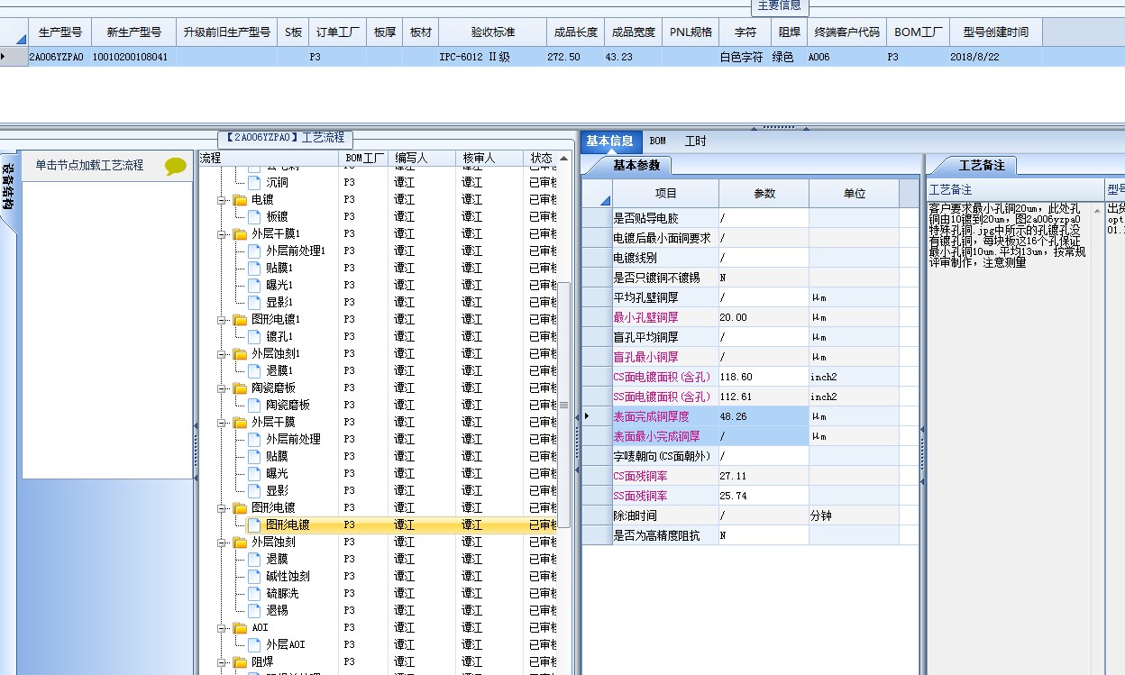This screenshot has height=675, width=1125.
Task: Click the 外层前处理 document icon
Action: pos(254,439)
